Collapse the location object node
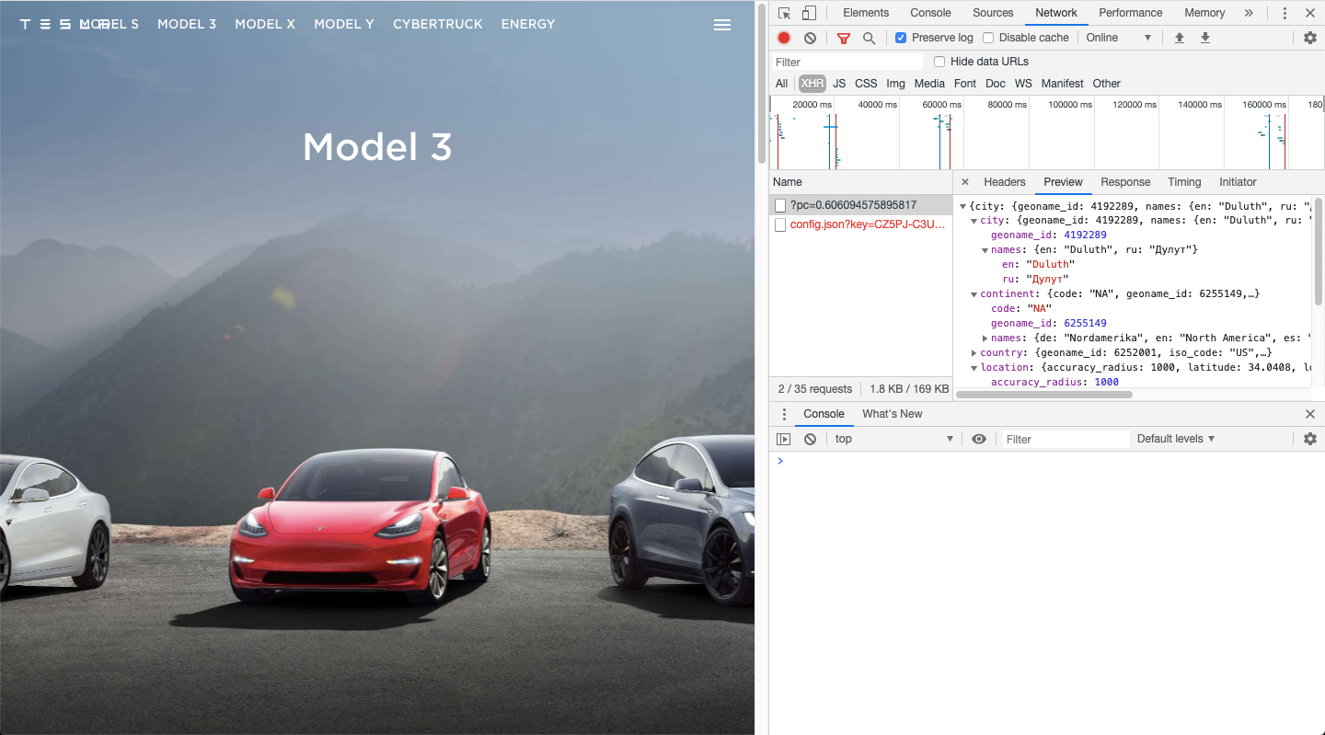Screen dimensions: 1325x735 click(x=974, y=368)
